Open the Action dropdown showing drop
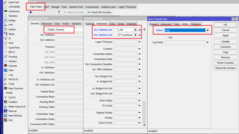 click(207, 30)
